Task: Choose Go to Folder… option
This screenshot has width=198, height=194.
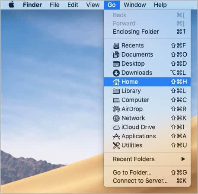Action: (x=147, y=172)
